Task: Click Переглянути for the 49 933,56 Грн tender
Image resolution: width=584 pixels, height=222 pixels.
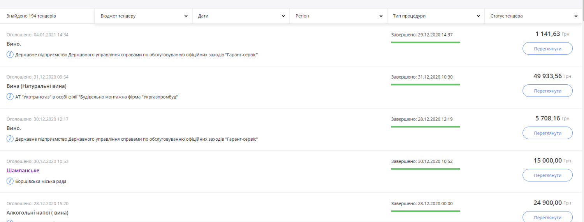Action: [547, 91]
